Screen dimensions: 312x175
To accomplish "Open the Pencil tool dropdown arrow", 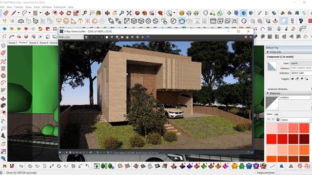I will click(x=19, y=13).
